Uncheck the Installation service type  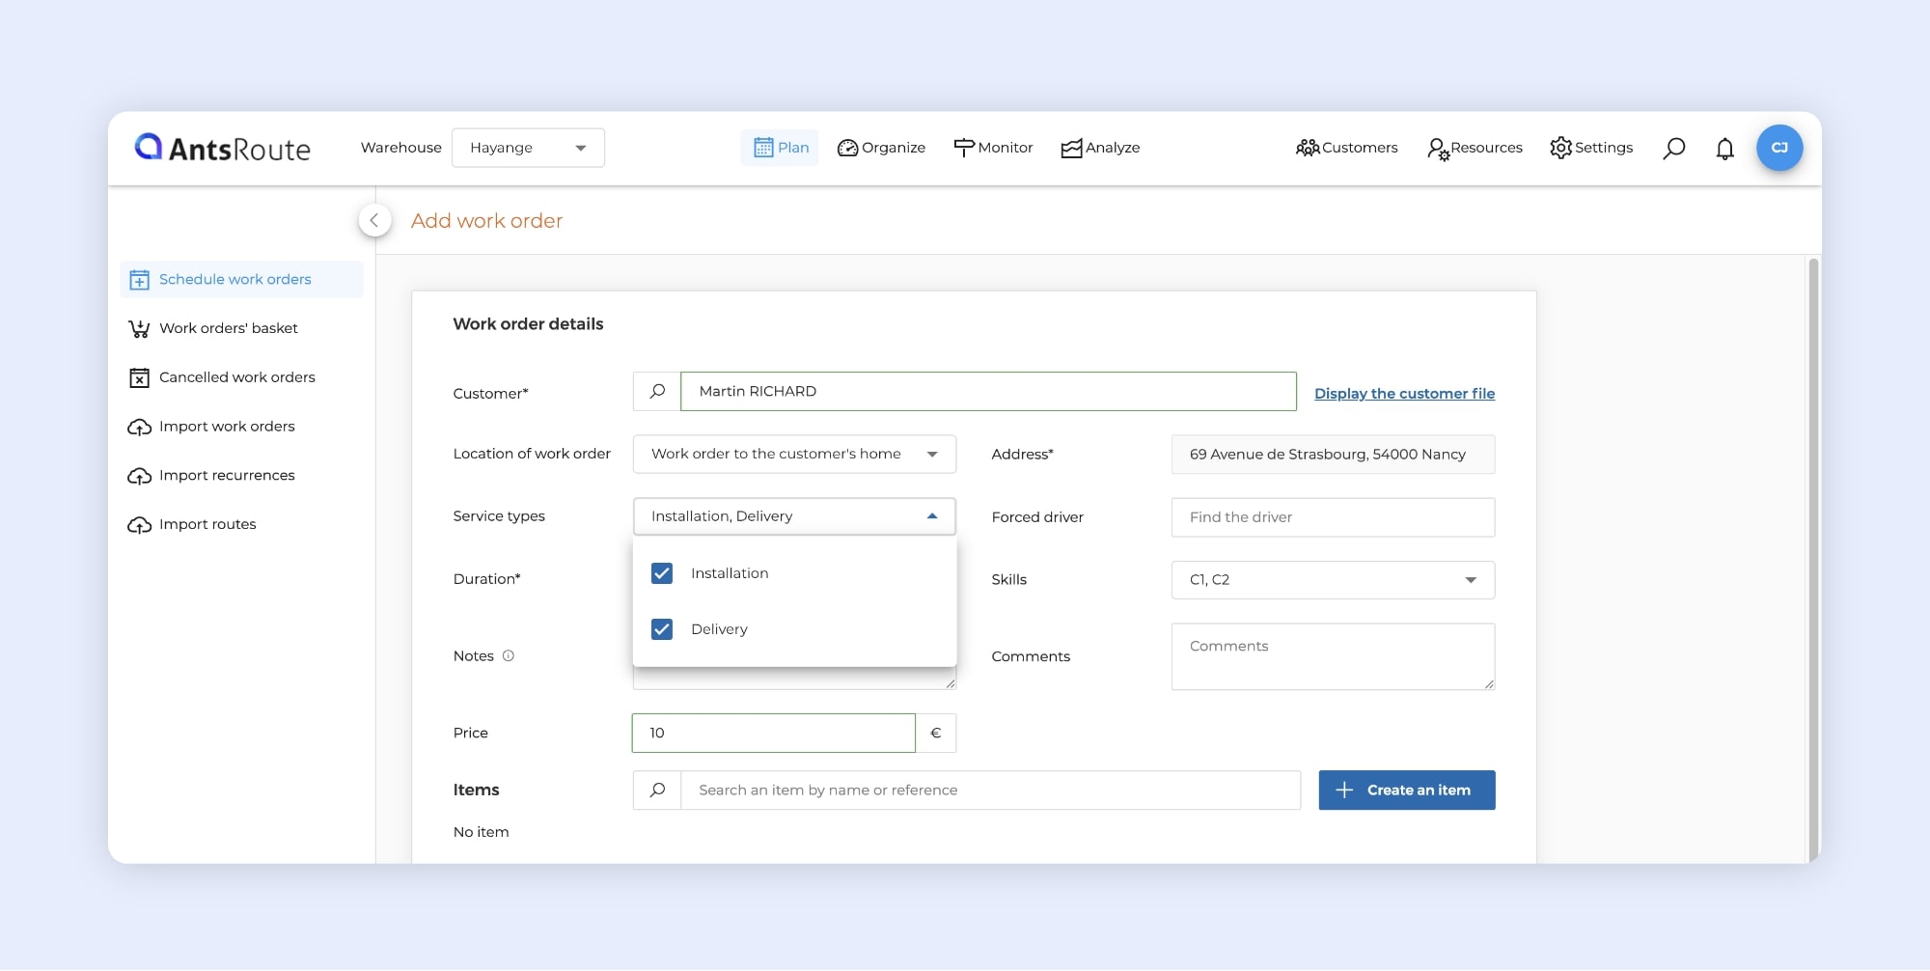tap(662, 573)
